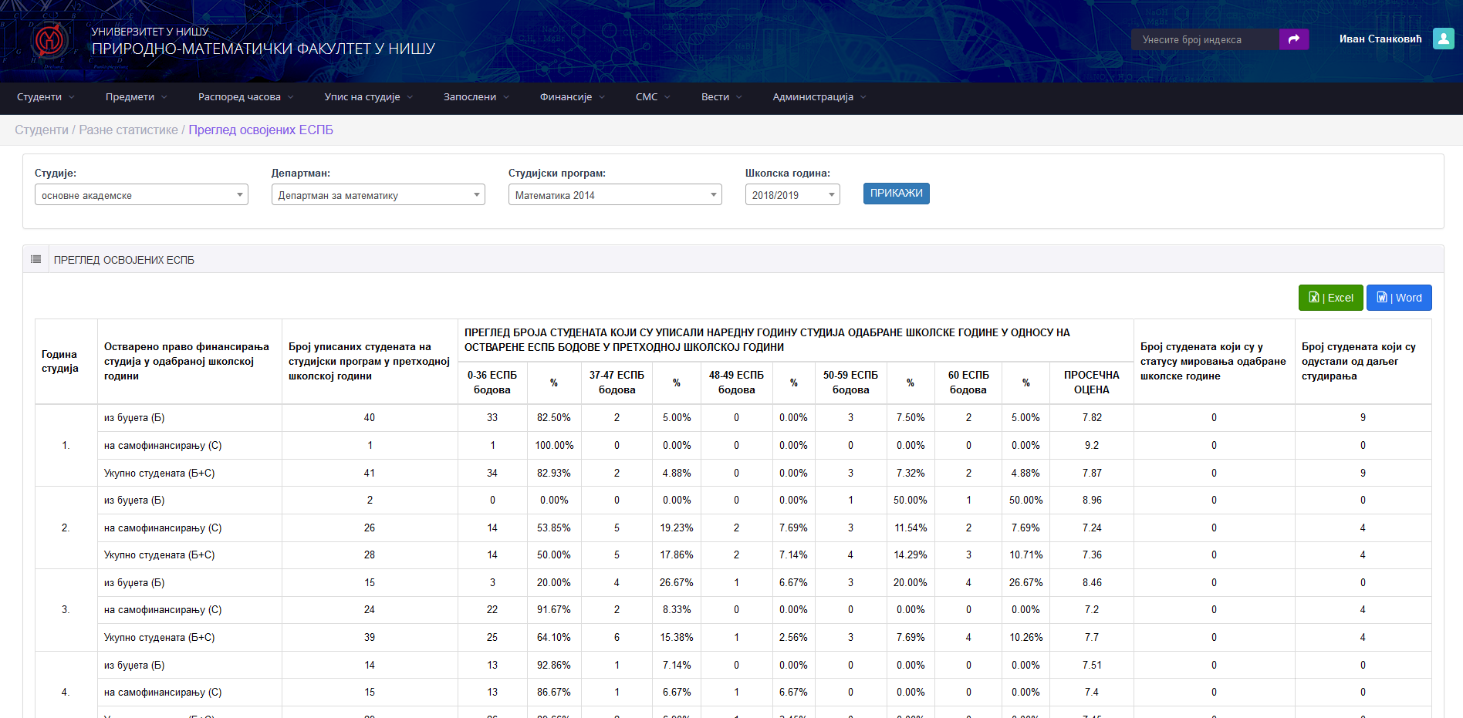The width and height of the screenshot is (1463, 718).
Task: Export the table to Word
Action: [x=1398, y=298]
